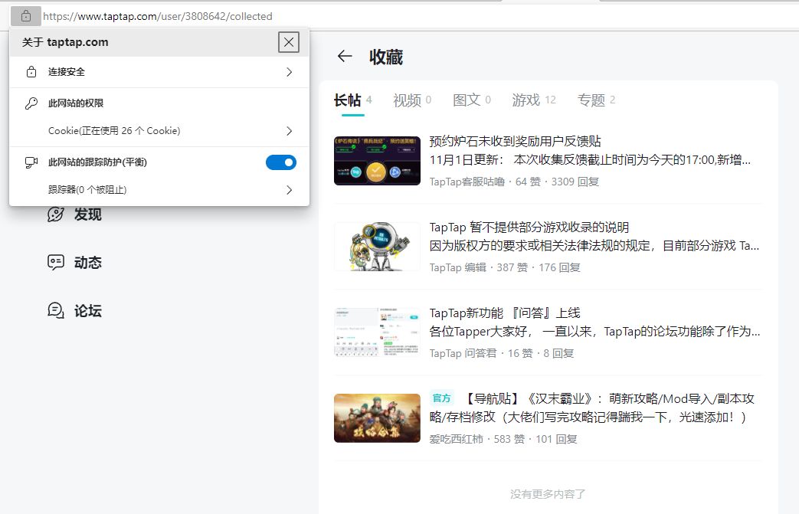The height and width of the screenshot is (514, 799).
Task: Click the 16 赞 count
Action: click(520, 353)
